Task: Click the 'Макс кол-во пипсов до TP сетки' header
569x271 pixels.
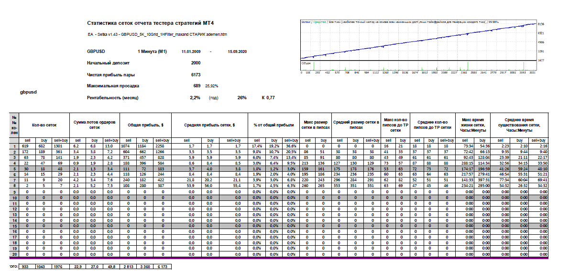Action: 395,125
